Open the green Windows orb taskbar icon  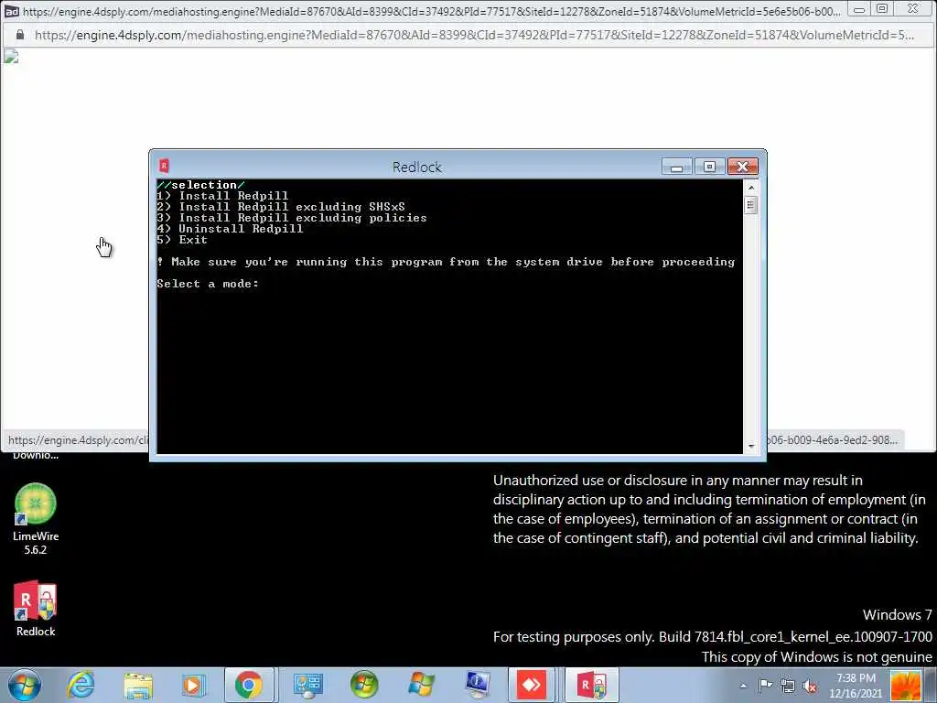(364, 685)
